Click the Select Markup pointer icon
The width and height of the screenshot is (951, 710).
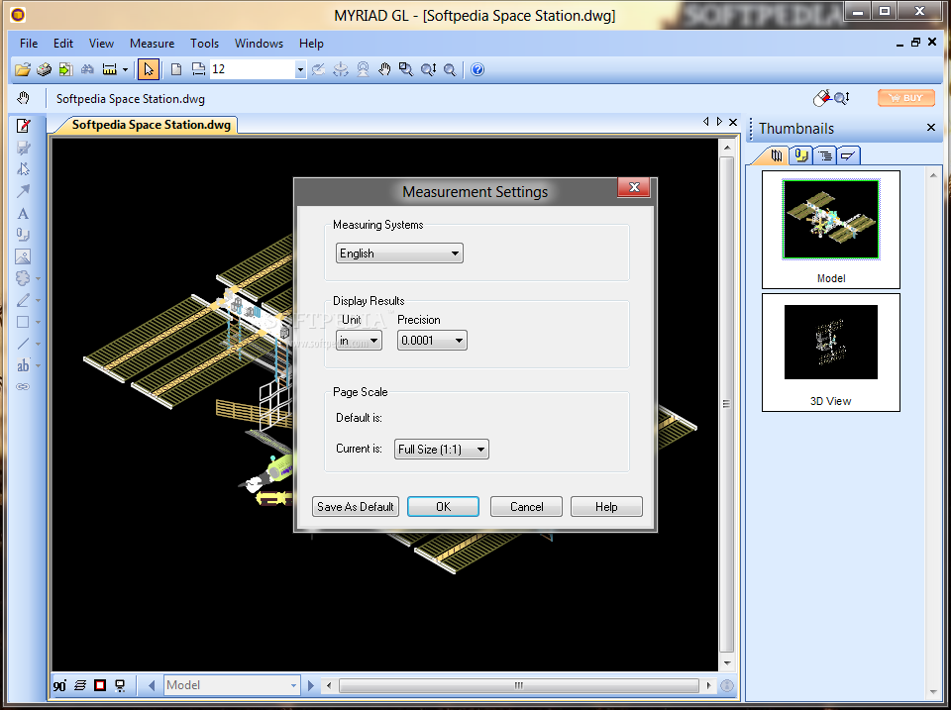[23, 169]
